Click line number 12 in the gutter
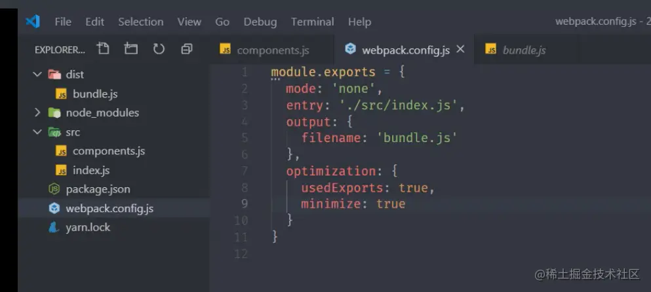651x292 pixels. [241, 253]
